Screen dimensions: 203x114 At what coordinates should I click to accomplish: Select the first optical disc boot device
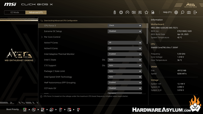(34, 110)
